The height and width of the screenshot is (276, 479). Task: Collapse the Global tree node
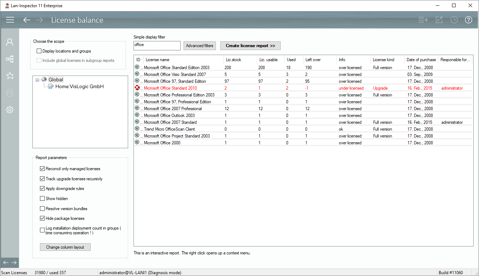tap(37, 80)
